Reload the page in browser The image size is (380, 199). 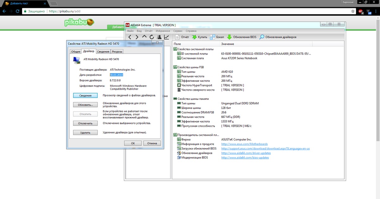point(17,11)
